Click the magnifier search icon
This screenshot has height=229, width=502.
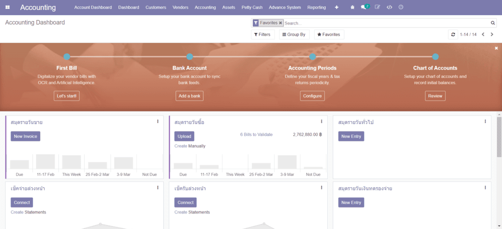coord(493,23)
